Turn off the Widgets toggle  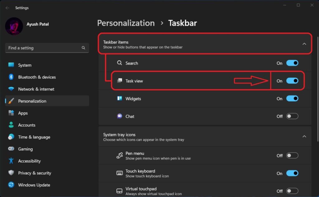(x=292, y=98)
